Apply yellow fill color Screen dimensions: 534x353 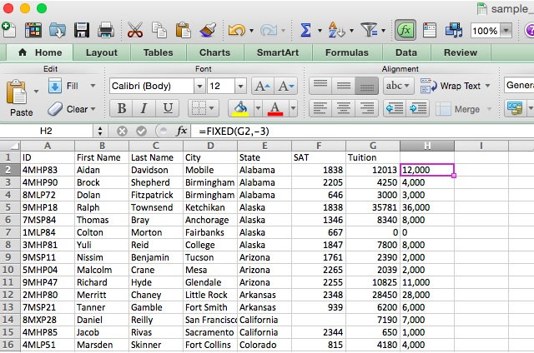(x=240, y=109)
